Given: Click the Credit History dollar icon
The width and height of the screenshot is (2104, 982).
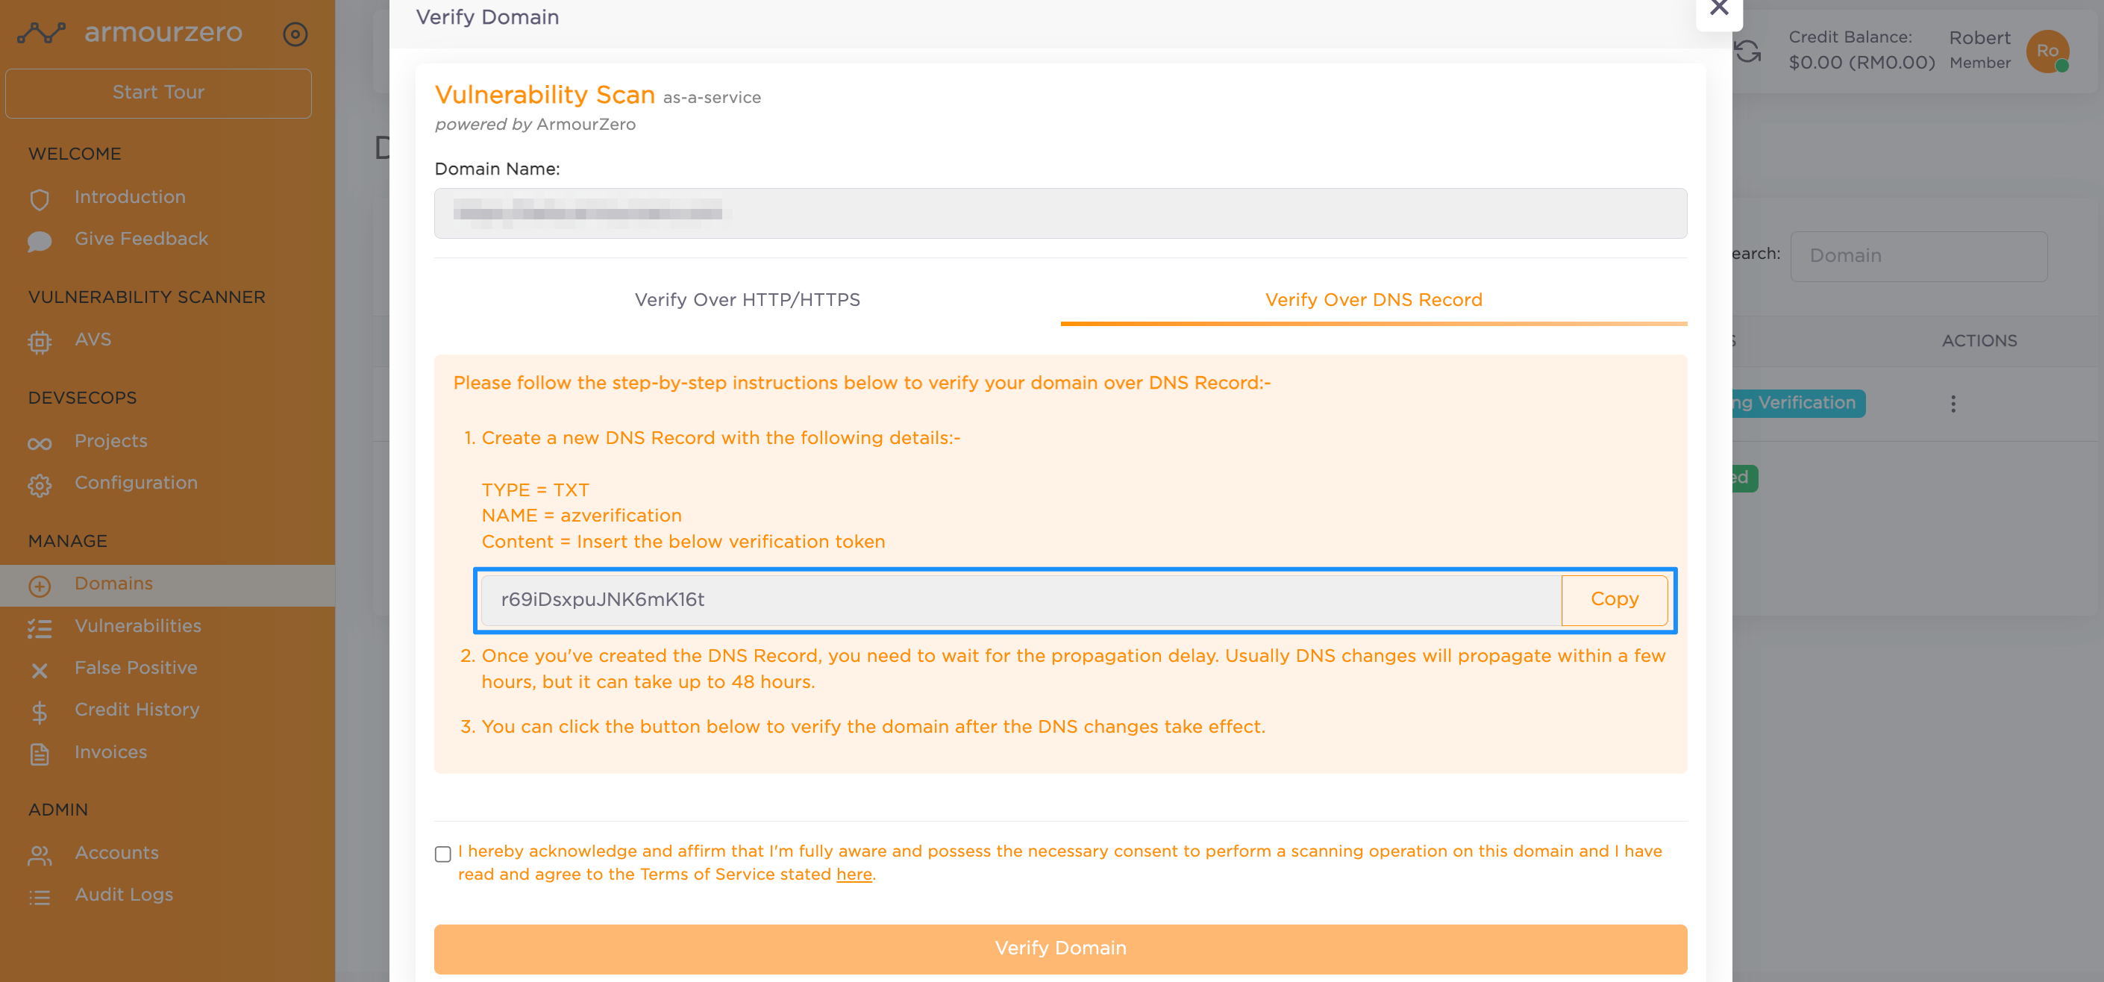Looking at the screenshot, I should click(x=40, y=712).
